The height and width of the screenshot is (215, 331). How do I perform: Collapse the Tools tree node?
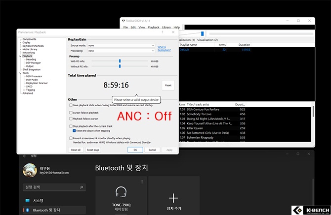click(20, 73)
